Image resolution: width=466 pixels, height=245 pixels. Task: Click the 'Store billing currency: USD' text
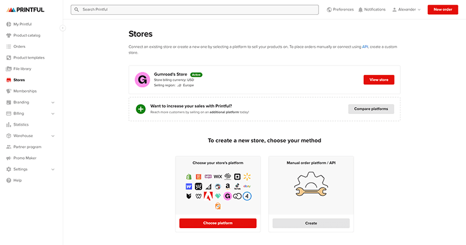pyautogui.click(x=174, y=80)
